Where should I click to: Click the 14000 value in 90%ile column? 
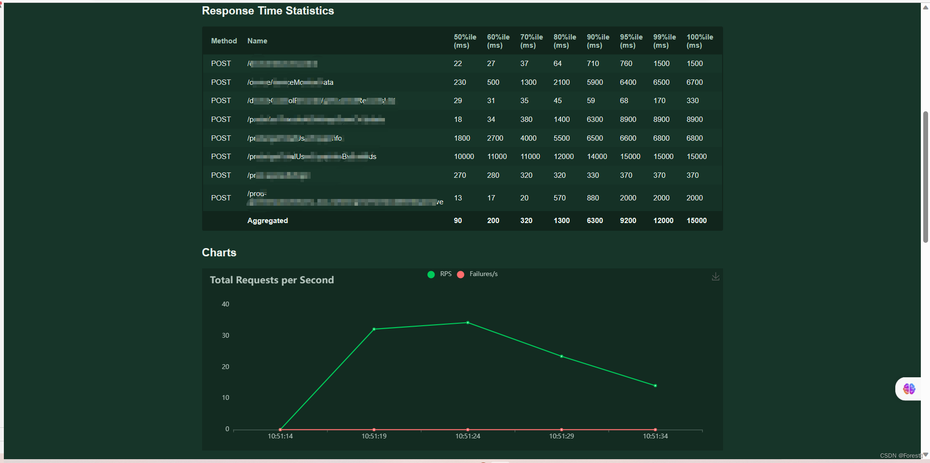click(597, 157)
